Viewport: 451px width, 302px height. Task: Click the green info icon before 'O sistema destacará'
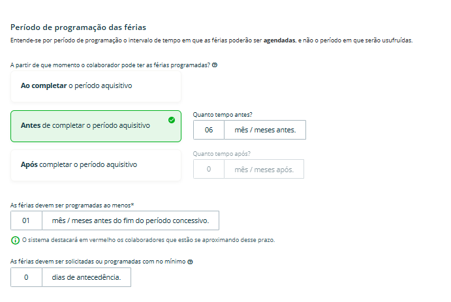pyautogui.click(x=15, y=240)
